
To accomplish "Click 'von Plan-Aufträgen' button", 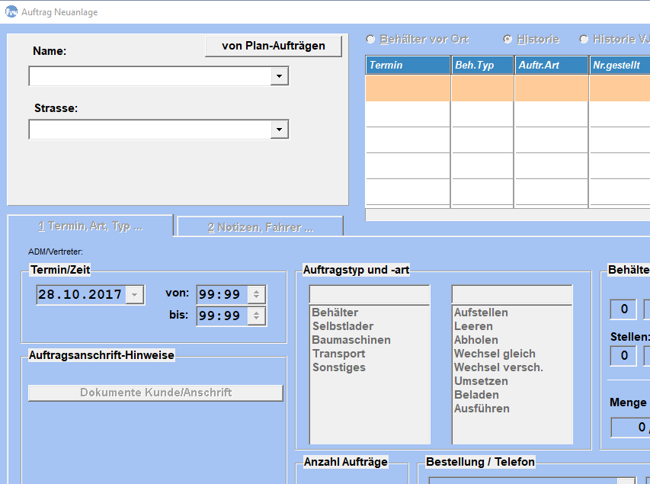I will pos(273,46).
